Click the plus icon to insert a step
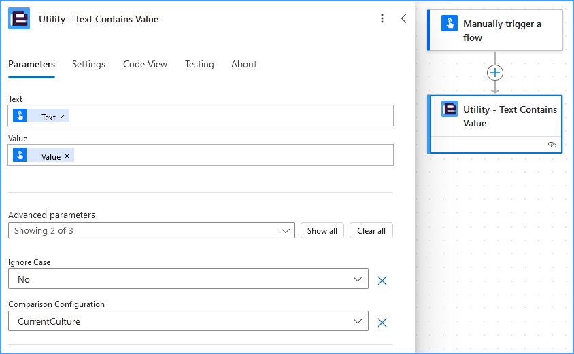Image resolution: width=574 pixels, height=354 pixels. pos(495,73)
